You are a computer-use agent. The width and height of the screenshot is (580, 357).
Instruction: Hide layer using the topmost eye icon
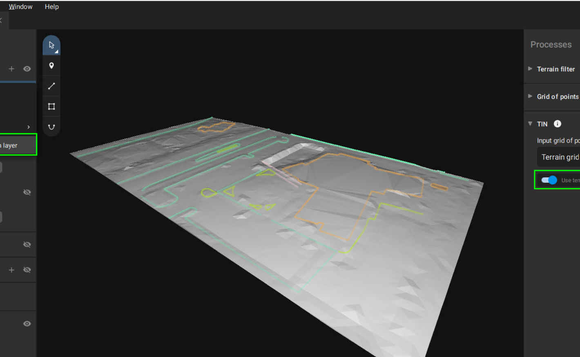(x=27, y=69)
